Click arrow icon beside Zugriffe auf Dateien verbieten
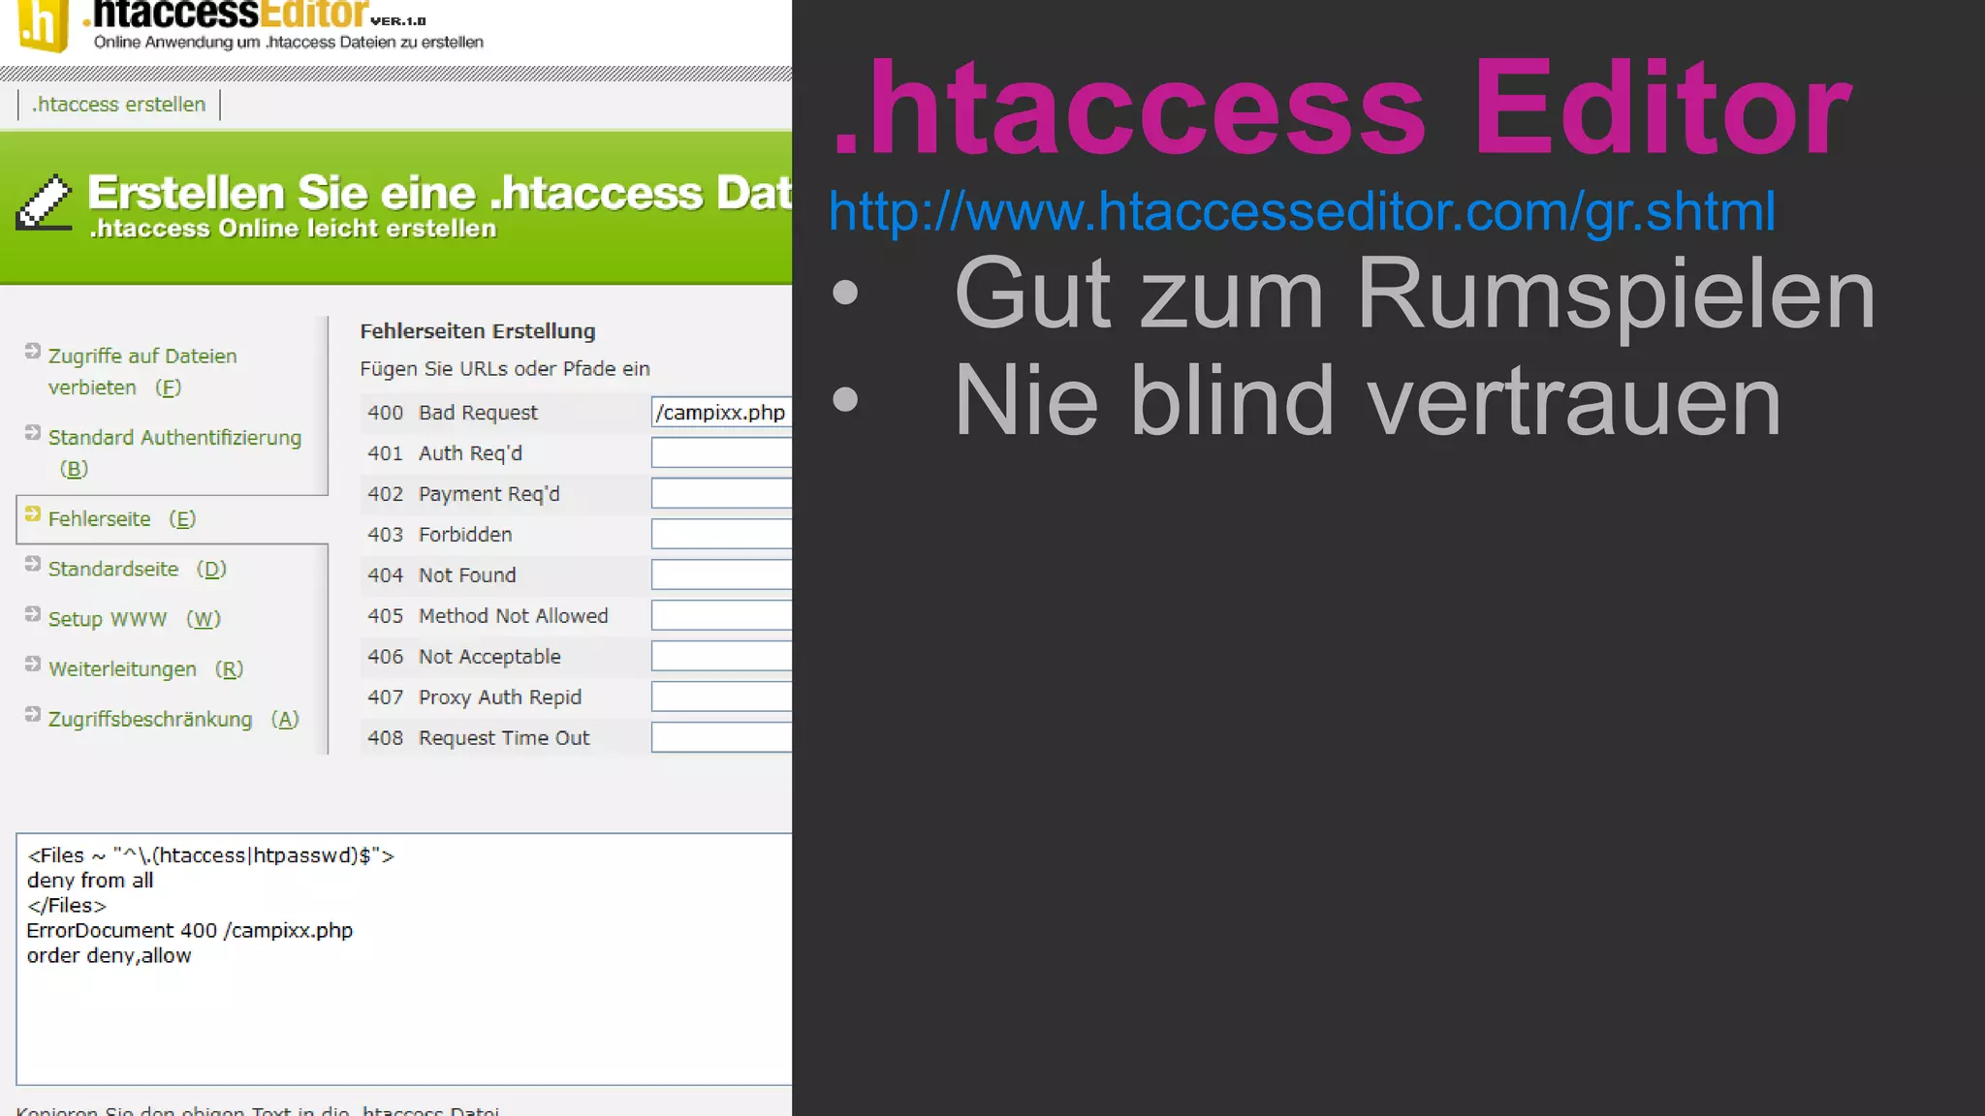 33,351
